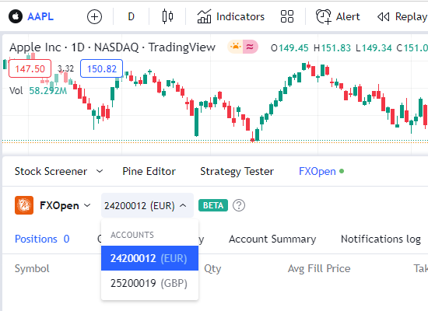Click the sun market status icon

(235, 47)
